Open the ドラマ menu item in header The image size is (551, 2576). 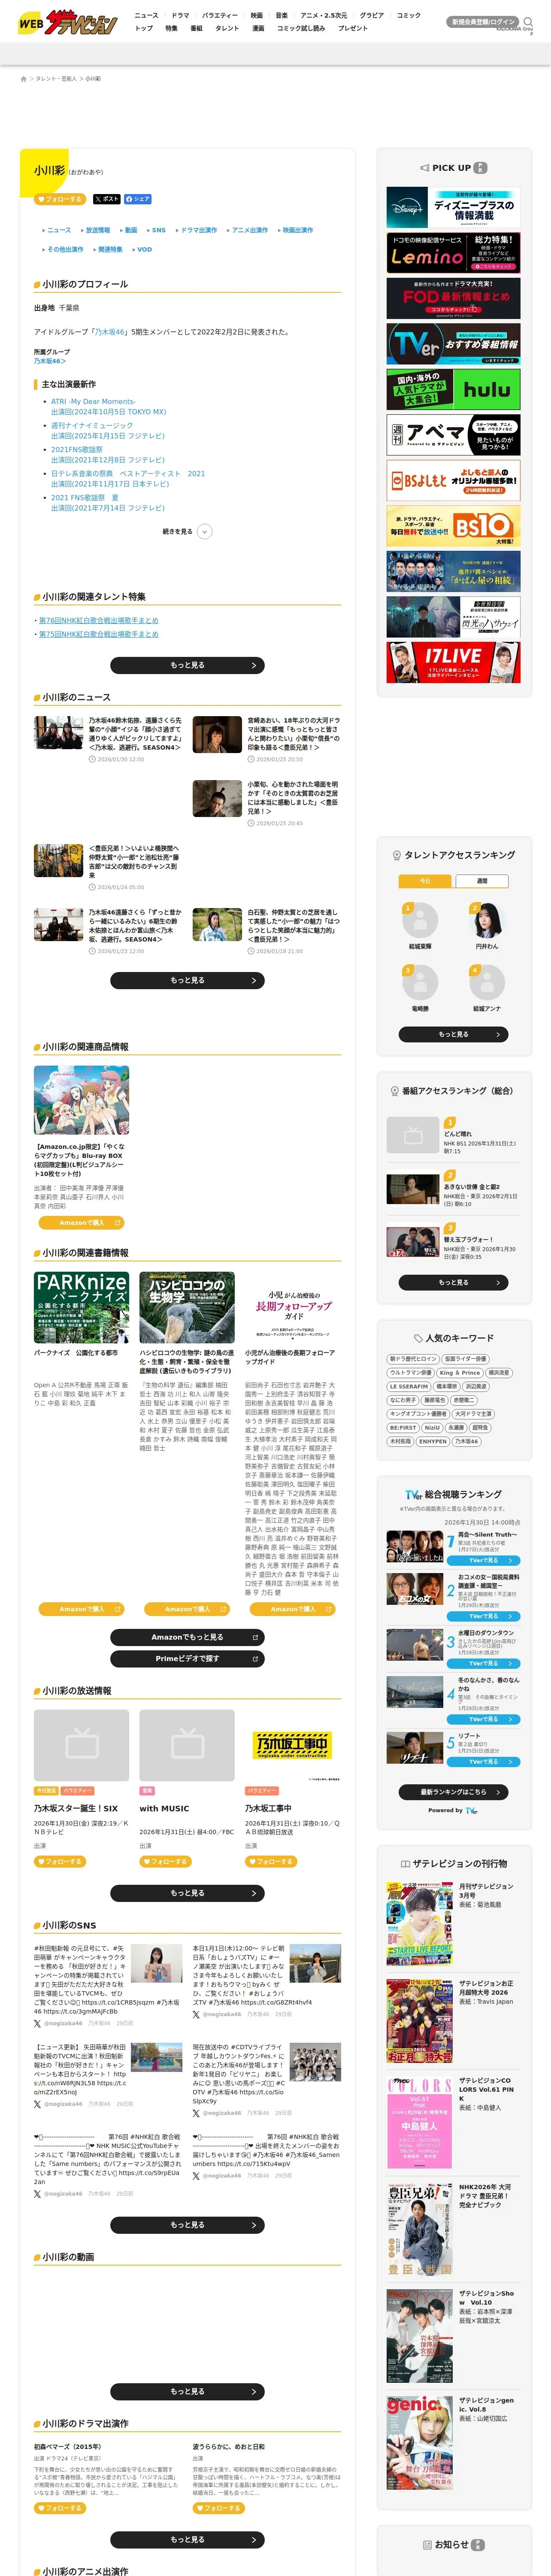point(180,16)
